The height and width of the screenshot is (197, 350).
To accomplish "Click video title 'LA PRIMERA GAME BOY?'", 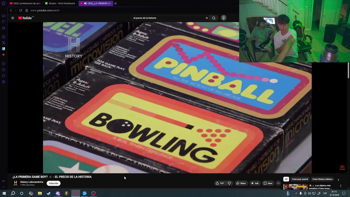I will (52, 177).
